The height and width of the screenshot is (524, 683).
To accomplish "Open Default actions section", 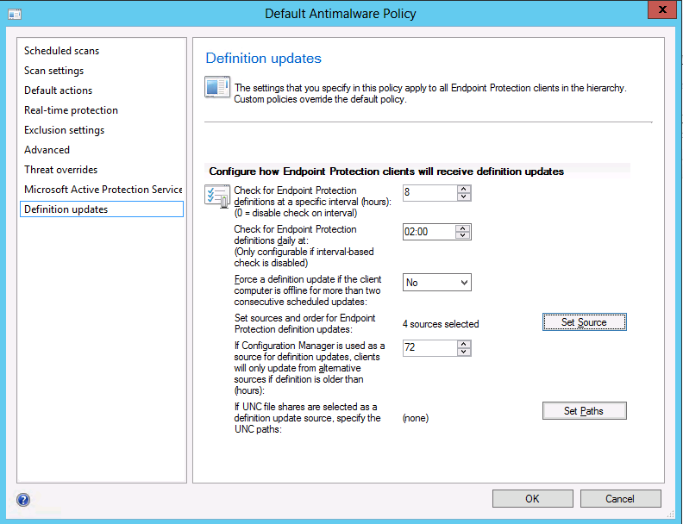I will coord(58,90).
